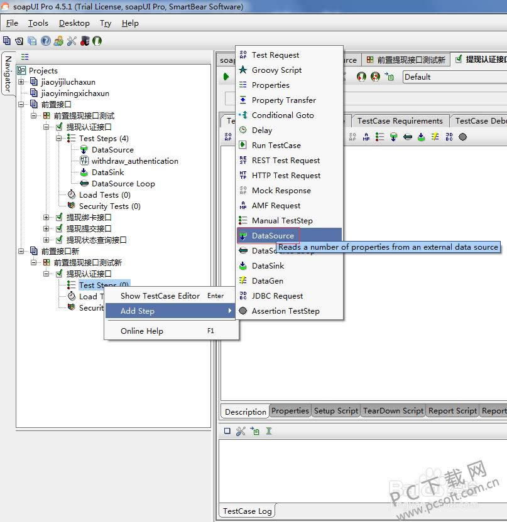Expand the 提现绑卡接口 test case node
The height and width of the screenshot is (522, 507).
(46, 218)
